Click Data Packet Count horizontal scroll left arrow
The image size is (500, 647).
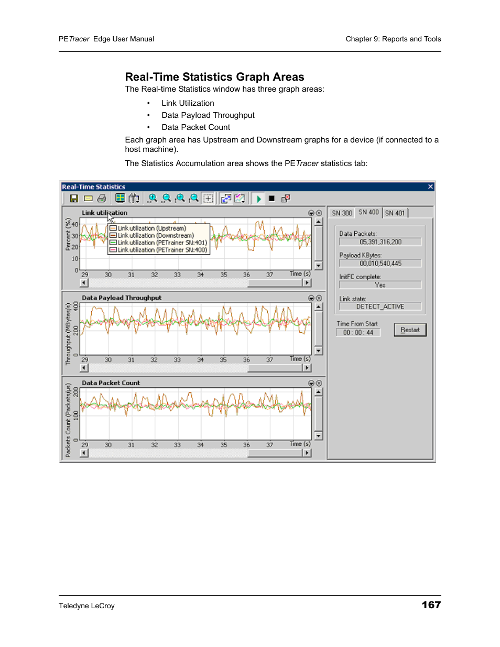84,453
